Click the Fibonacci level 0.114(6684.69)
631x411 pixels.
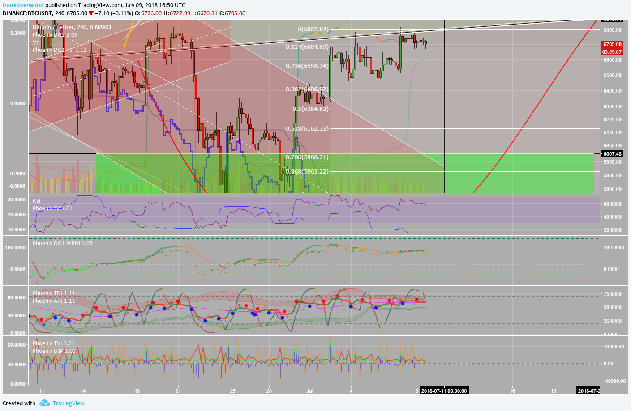pos(307,47)
